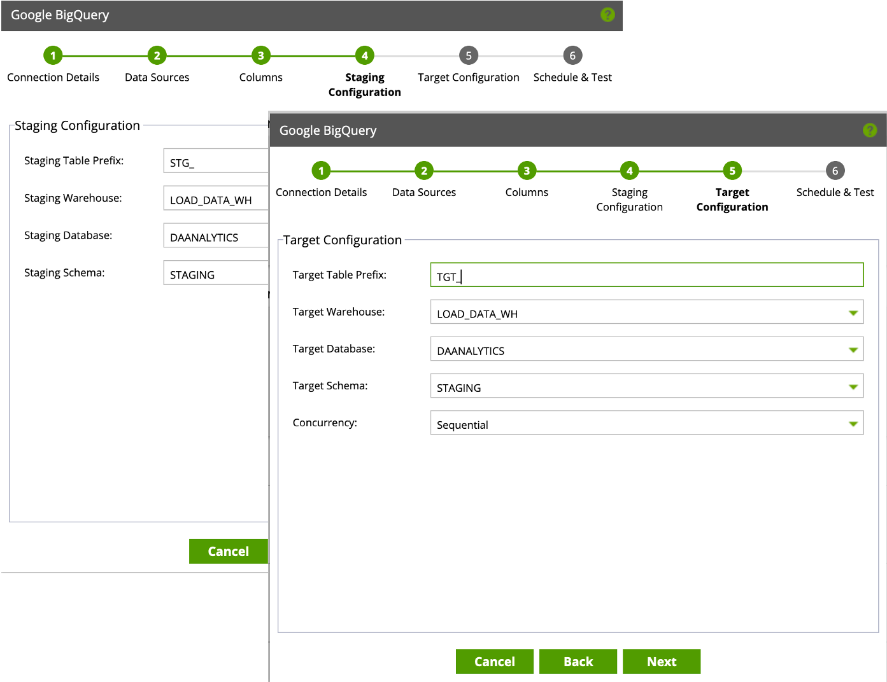Open help icon in back Google BigQuery window
The height and width of the screenshot is (682, 887).
pos(608,15)
